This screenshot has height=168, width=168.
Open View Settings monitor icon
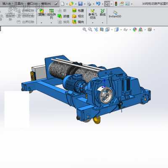(x=150, y=29)
